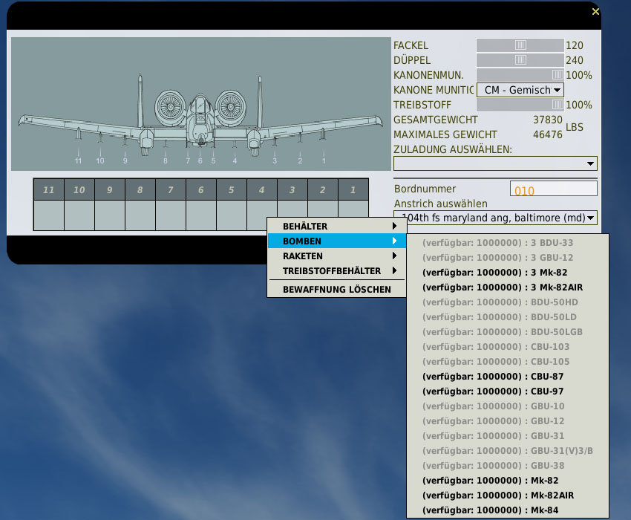
Task: Expand the Treibstoffbehälter submenu
Action: 336,270
